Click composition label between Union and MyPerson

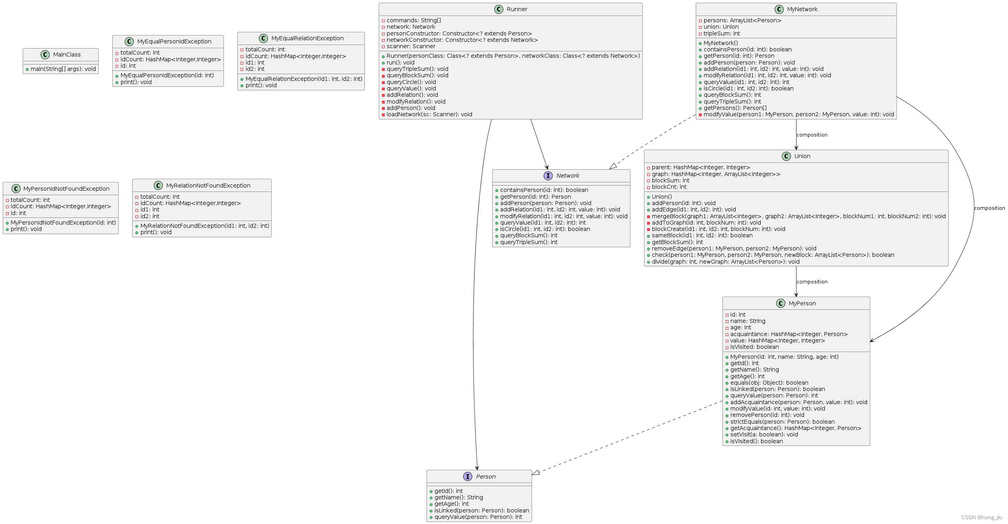[x=812, y=282]
